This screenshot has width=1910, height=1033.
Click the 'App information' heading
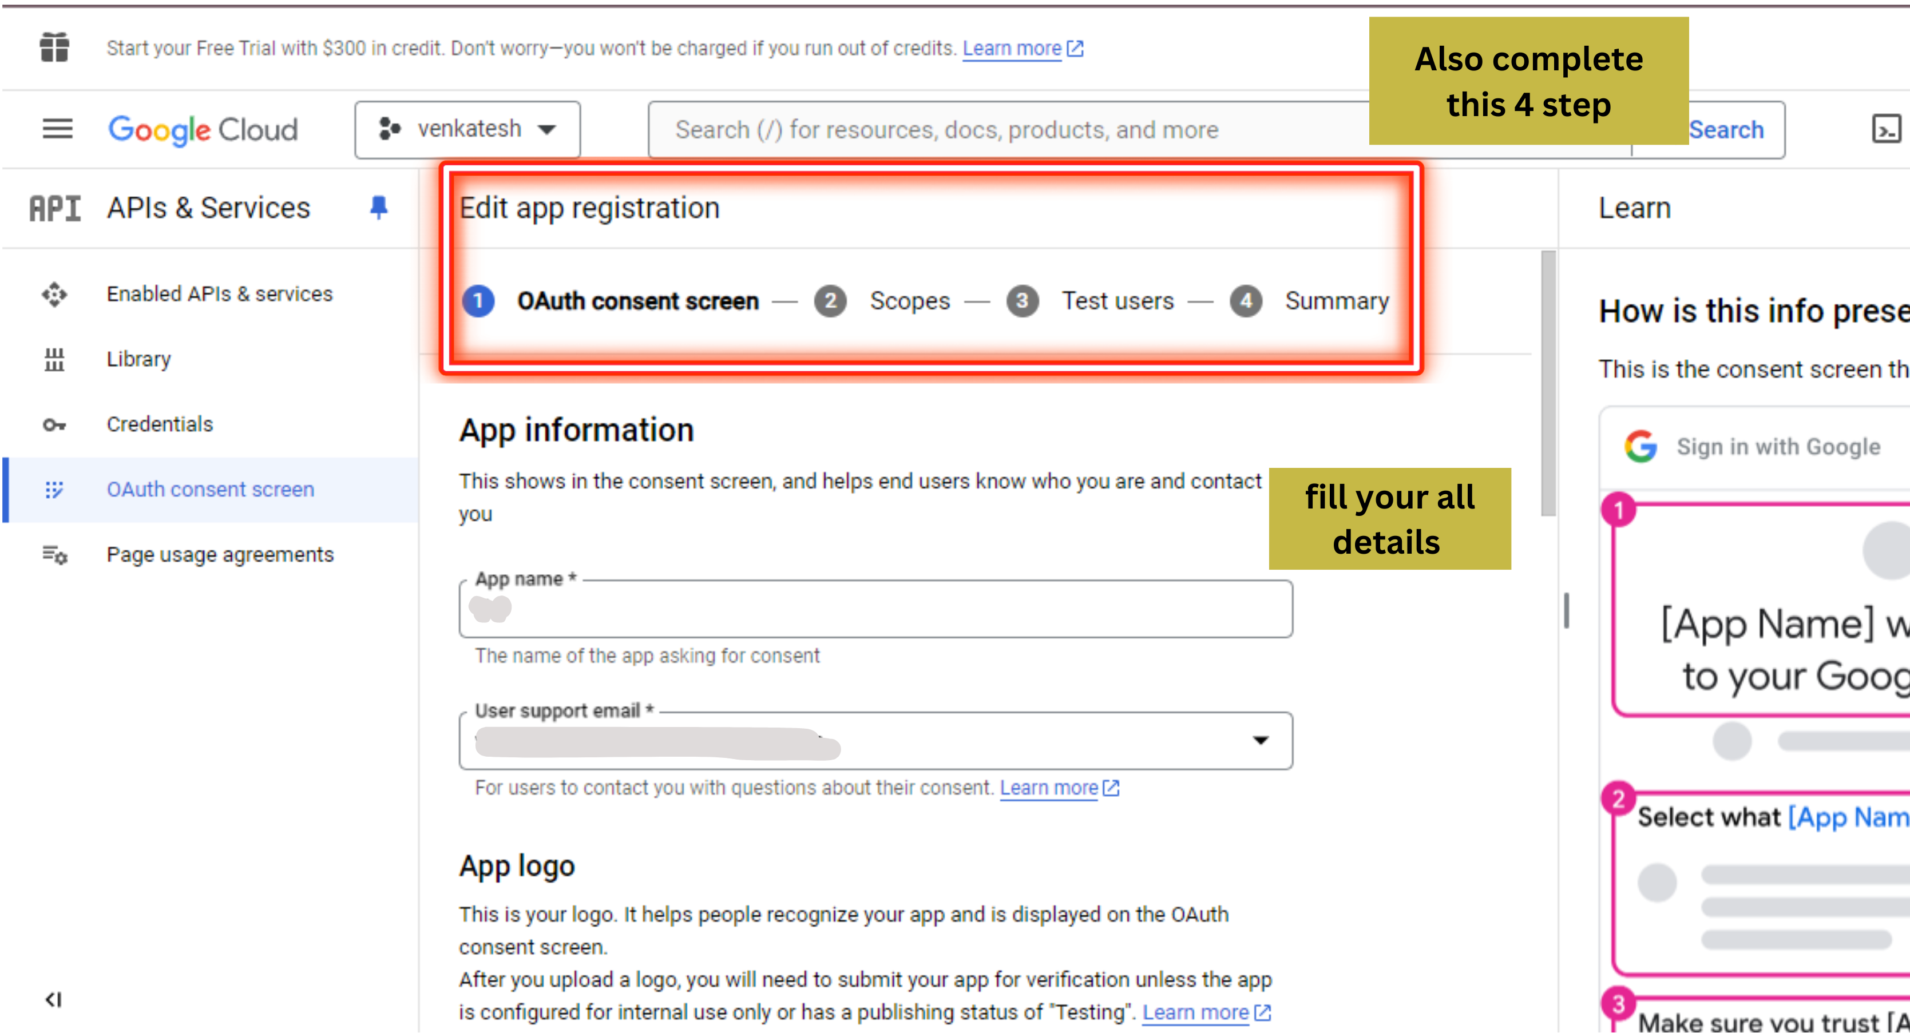click(576, 431)
